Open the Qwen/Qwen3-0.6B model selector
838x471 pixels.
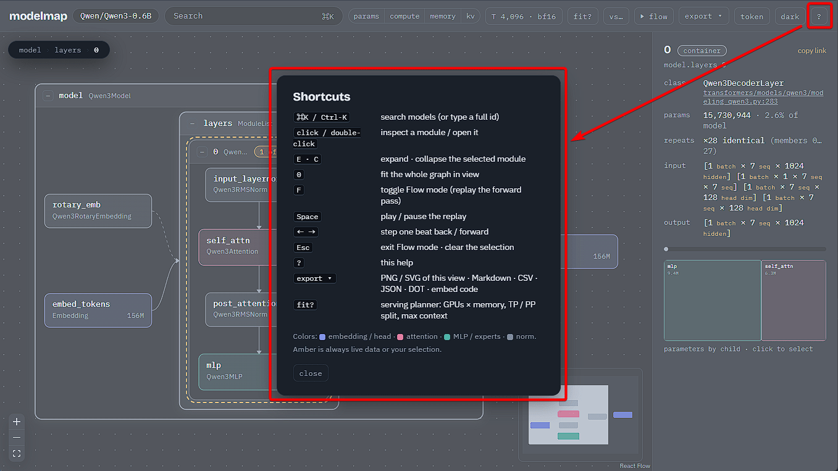pyautogui.click(x=115, y=16)
